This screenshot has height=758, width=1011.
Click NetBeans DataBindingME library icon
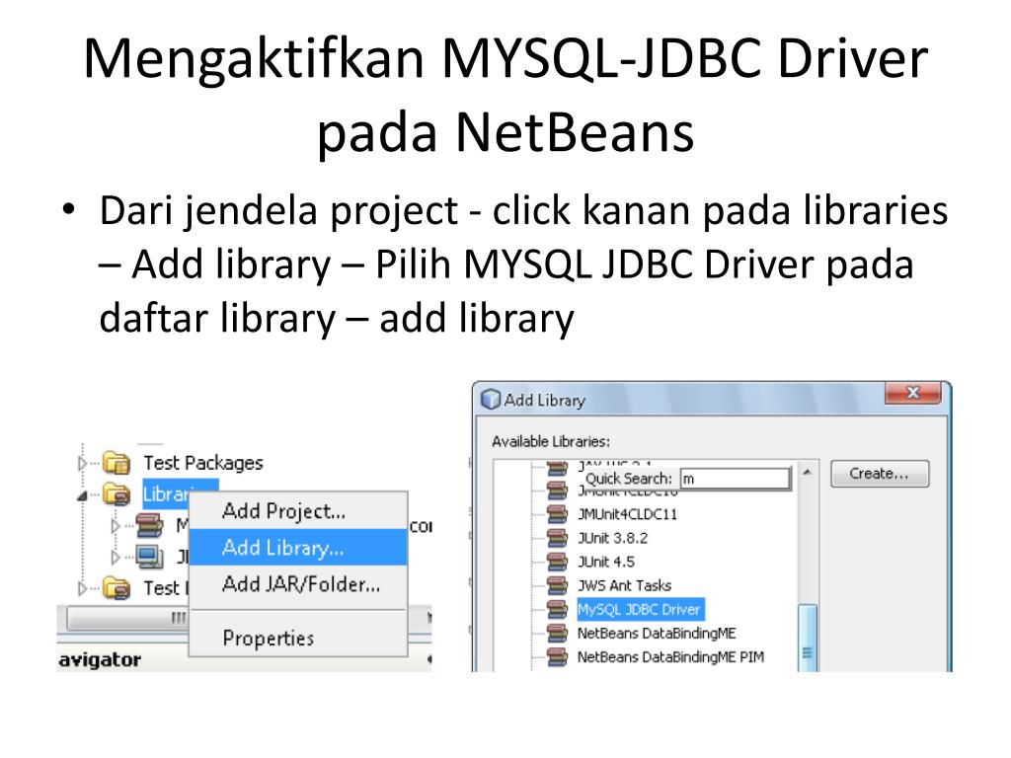pyautogui.click(x=557, y=633)
